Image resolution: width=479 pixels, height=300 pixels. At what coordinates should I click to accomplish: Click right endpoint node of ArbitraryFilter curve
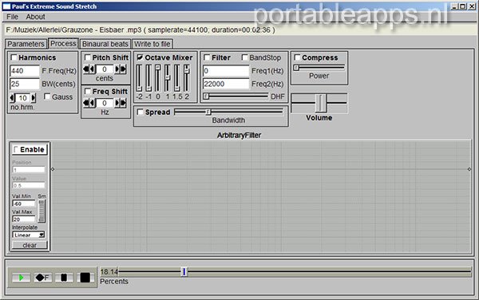469,169
